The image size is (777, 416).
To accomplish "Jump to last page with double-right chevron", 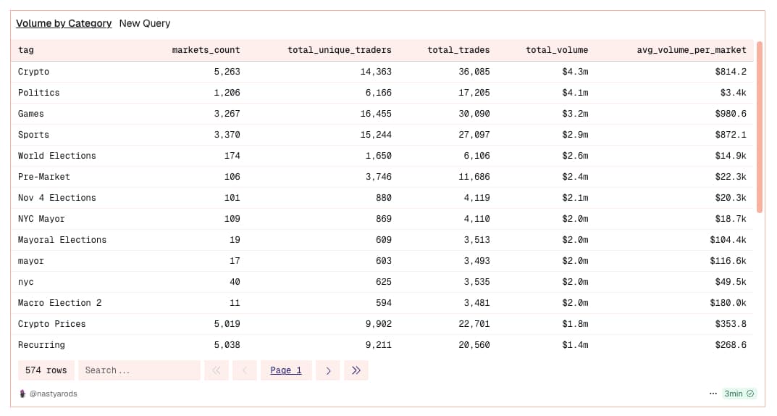I will tap(356, 370).
